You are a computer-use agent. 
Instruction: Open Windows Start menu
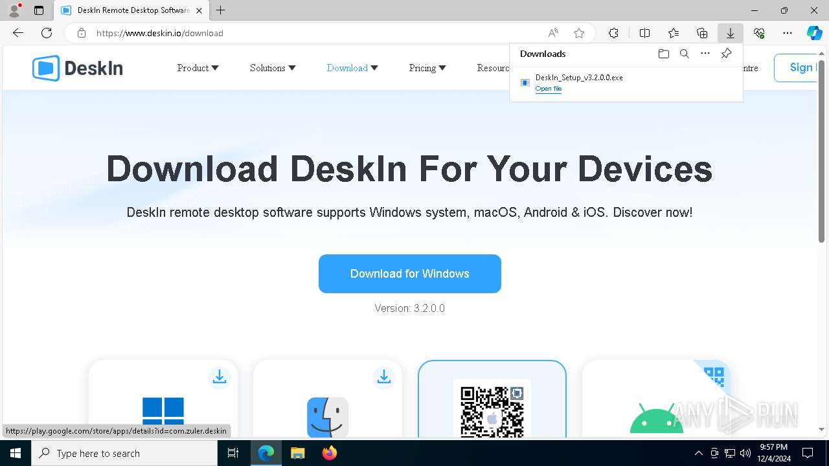(x=16, y=453)
